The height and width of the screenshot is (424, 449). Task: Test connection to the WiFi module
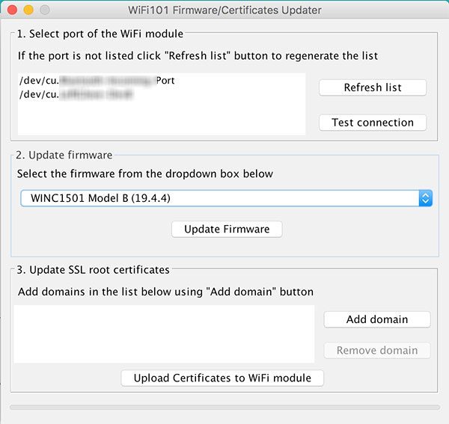pyautogui.click(x=373, y=123)
